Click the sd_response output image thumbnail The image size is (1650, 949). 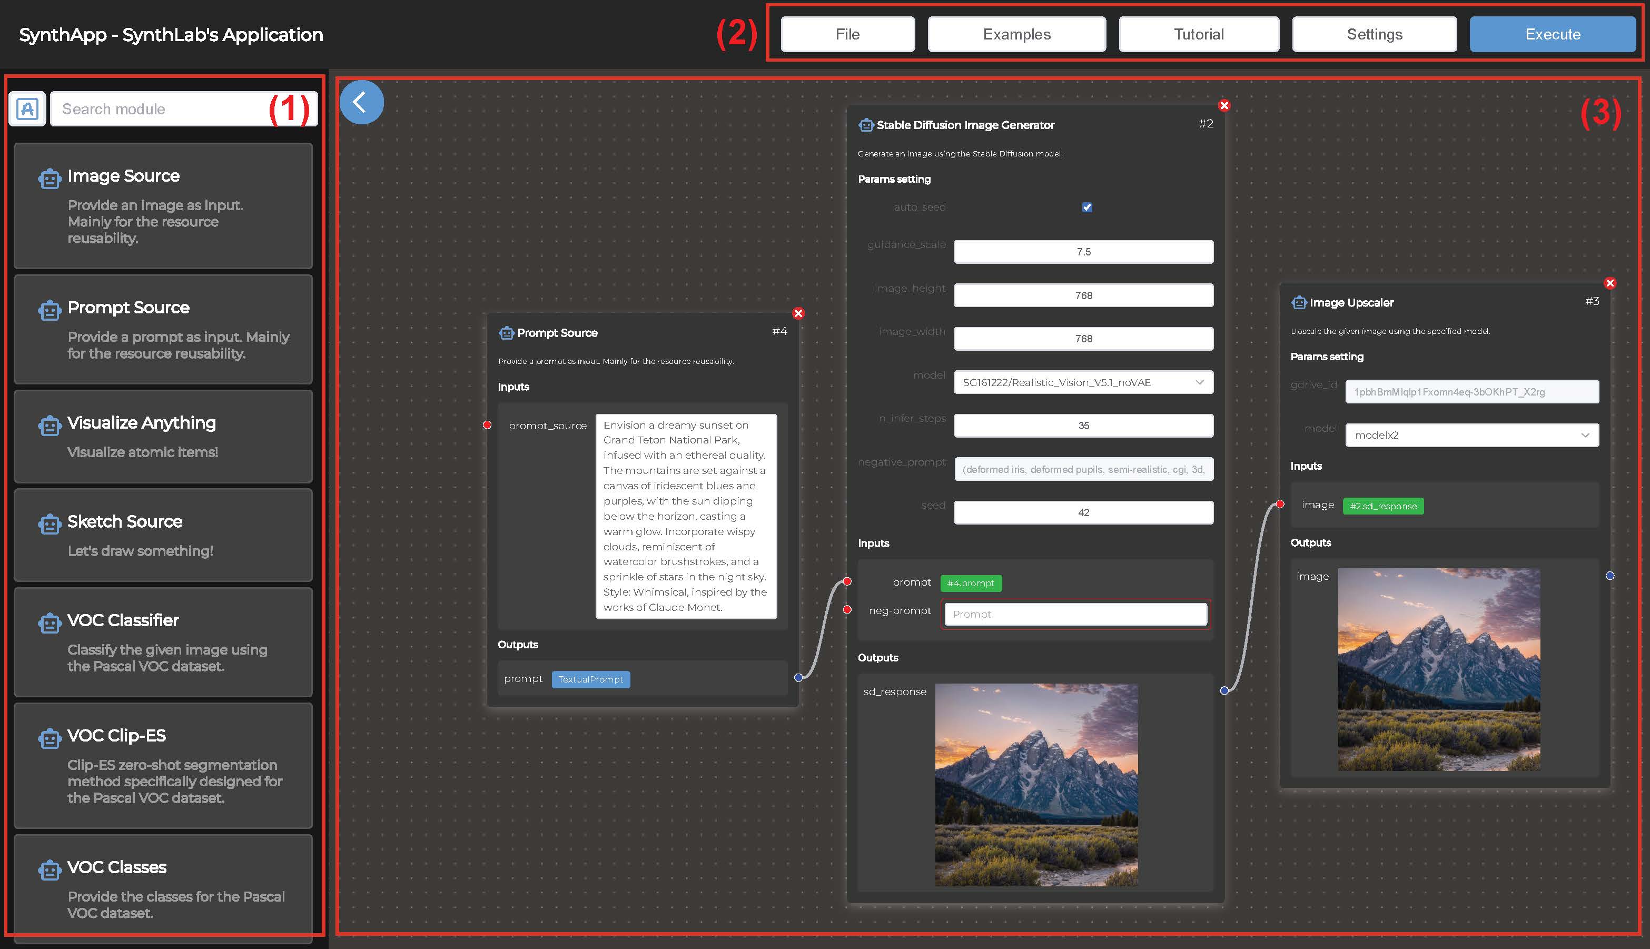pyautogui.click(x=1036, y=784)
